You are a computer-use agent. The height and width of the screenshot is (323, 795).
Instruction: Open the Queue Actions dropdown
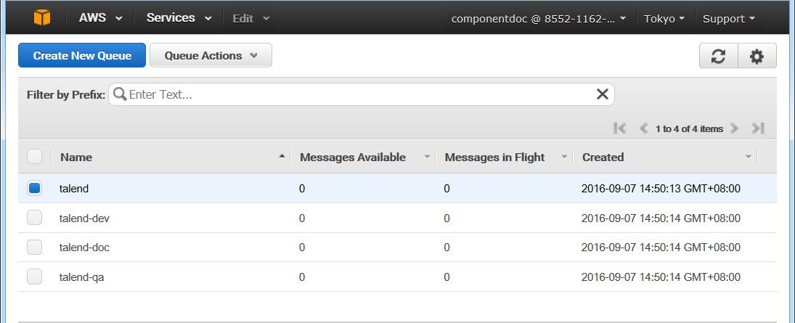coord(211,56)
